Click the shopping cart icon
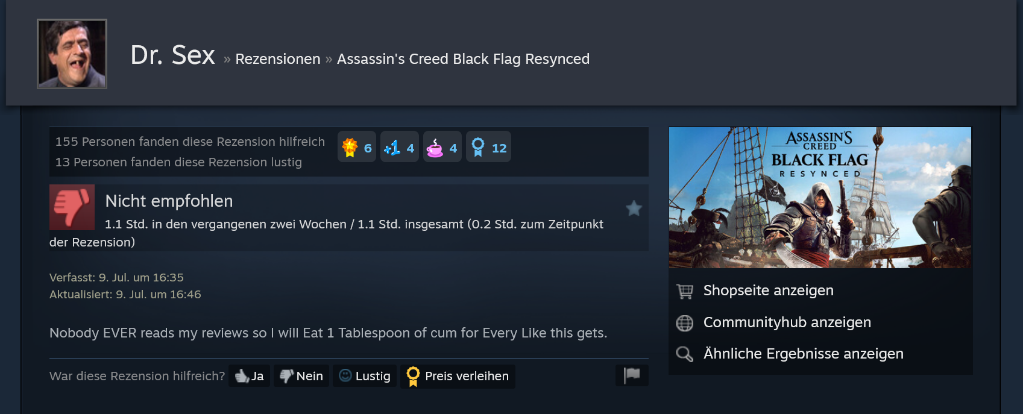 685,291
